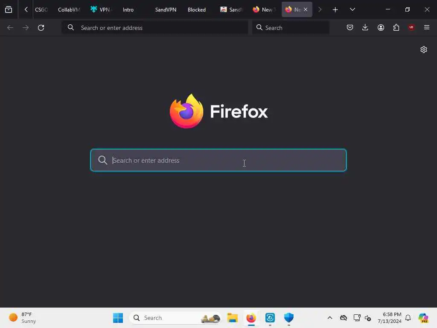Show hidden system tray icons

pos(330,318)
